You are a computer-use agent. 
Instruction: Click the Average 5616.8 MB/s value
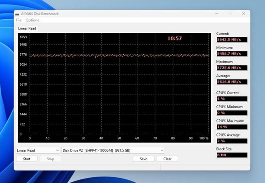click(232, 82)
